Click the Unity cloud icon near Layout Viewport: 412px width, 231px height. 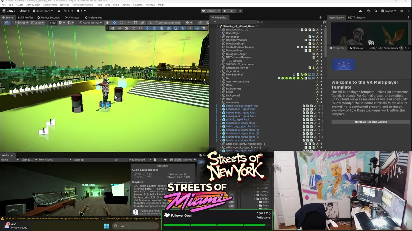point(360,11)
